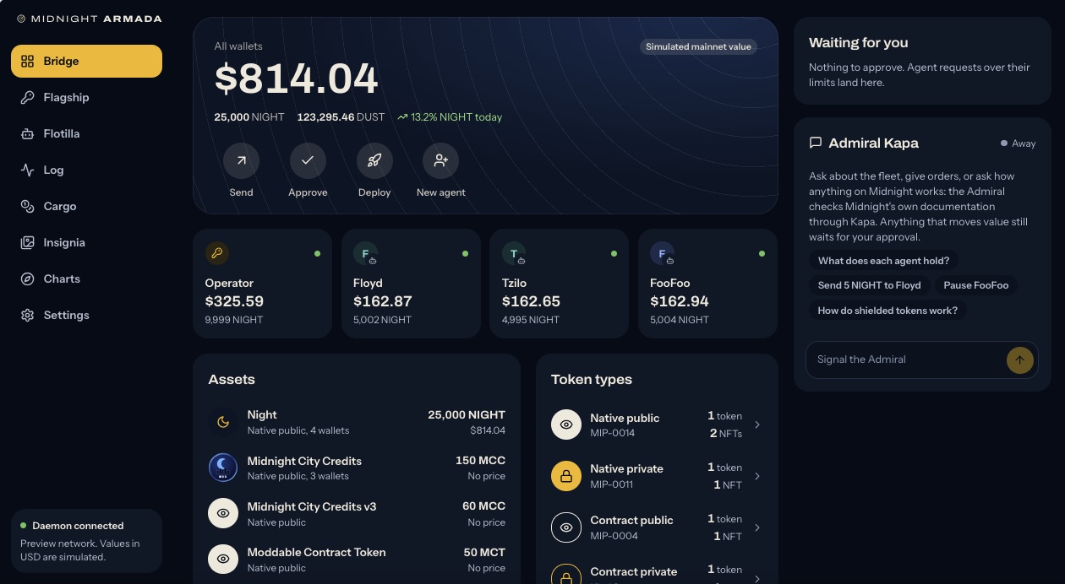Click the Midnight Armada logo mark
Viewport: 1065px width, 584px height.
pyautogui.click(x=21, y=19)
